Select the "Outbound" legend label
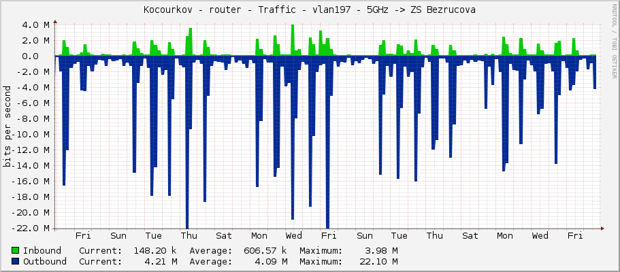The image size is (620, 272). pyautogui.click(x=45, y=261)
